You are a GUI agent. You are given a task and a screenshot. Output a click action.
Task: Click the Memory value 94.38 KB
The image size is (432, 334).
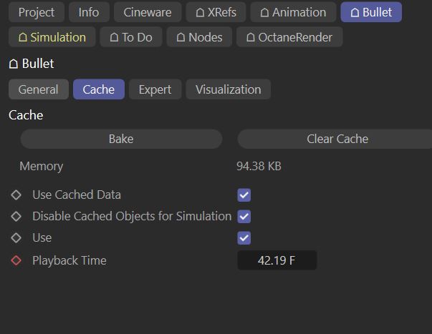259,166
